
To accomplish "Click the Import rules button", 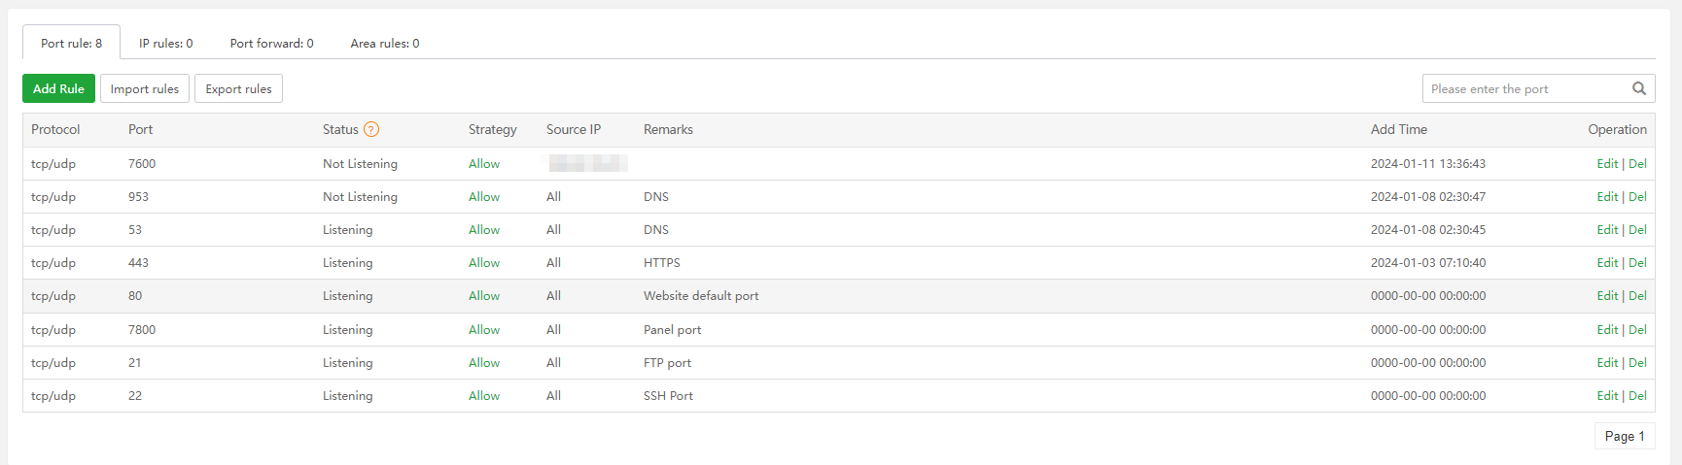I will 145,88.
